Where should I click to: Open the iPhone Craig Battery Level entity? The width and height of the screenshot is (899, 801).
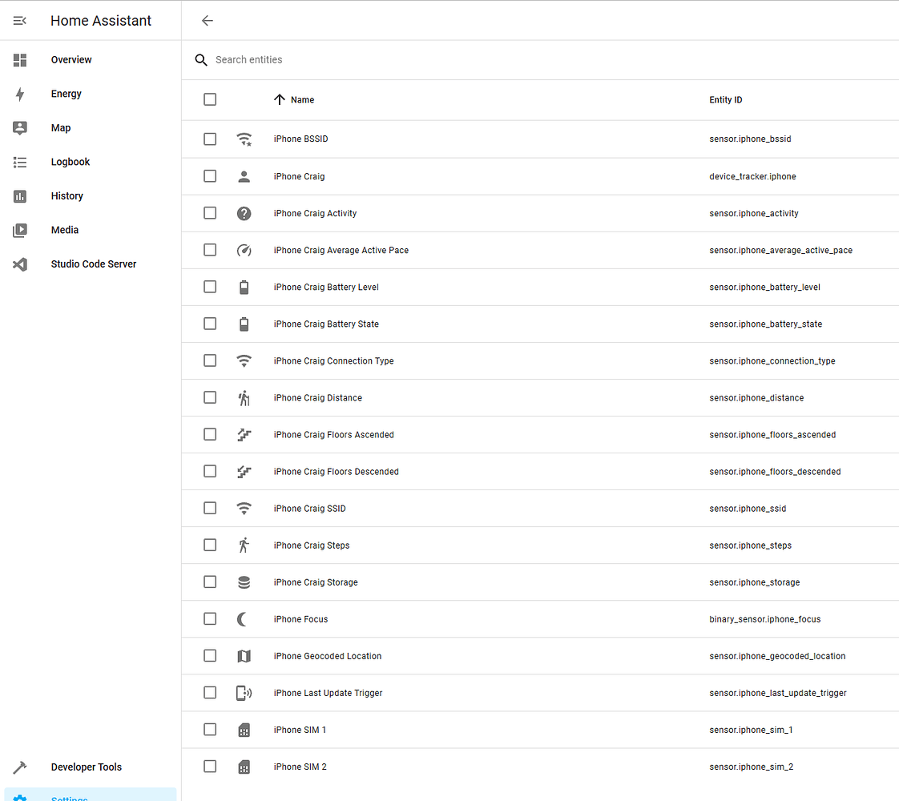tap(326, 287)
